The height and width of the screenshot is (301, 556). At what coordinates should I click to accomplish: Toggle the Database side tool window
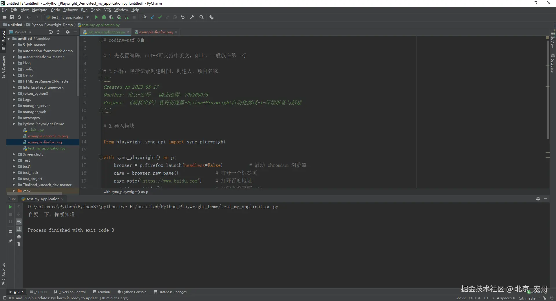coord(553,63)
